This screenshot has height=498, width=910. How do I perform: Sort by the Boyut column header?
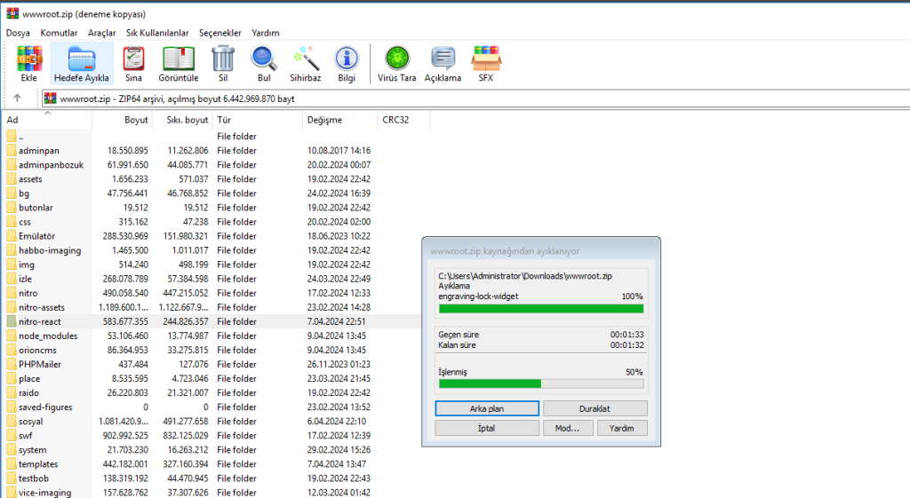coord(123,120)
